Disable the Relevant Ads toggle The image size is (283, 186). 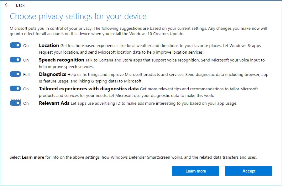click(x=15, y=103)
